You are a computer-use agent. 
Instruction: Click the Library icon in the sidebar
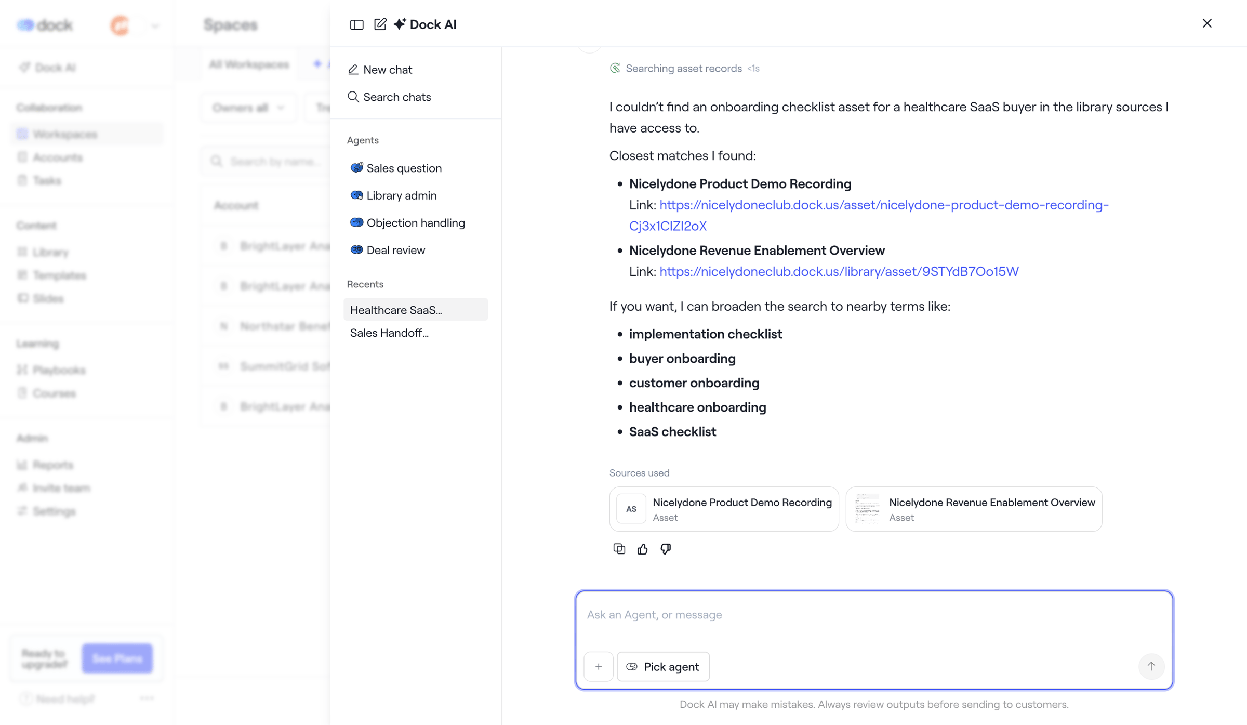pyautogui.click(x=22, y=252)
